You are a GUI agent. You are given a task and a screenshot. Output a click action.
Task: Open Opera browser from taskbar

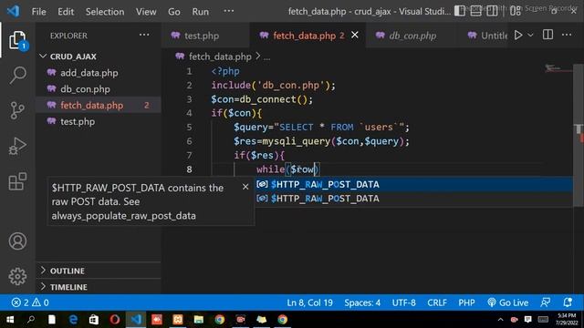pyautogui.click(x=115, y=320)
